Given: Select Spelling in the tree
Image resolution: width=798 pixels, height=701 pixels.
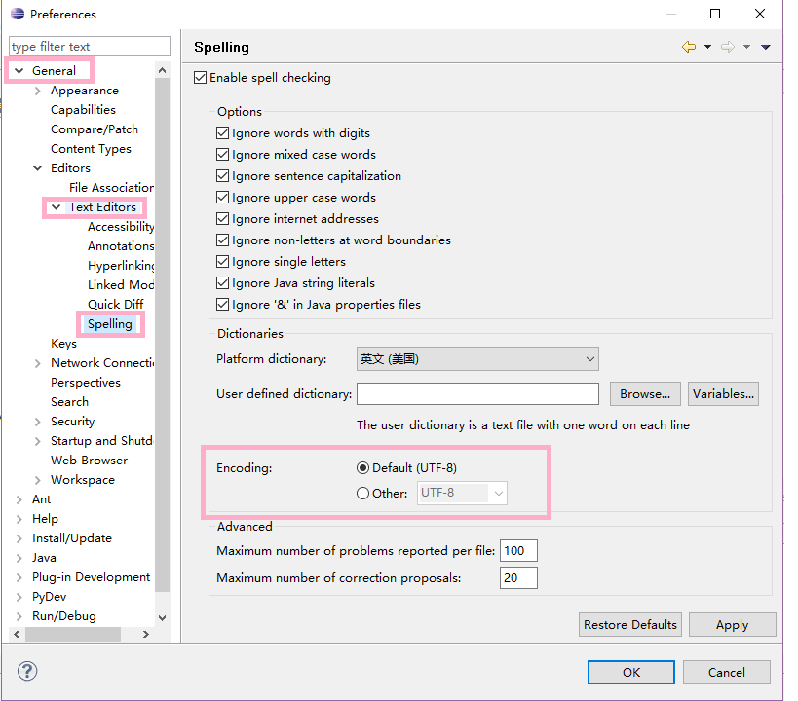Looking at the screenshot, I should click(109, 324).
